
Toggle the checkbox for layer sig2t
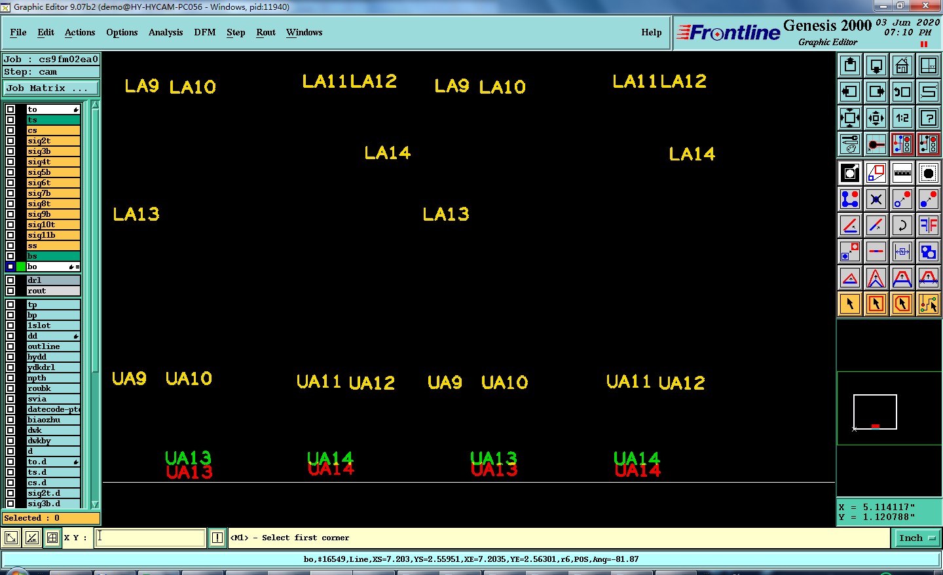point(10,141)
